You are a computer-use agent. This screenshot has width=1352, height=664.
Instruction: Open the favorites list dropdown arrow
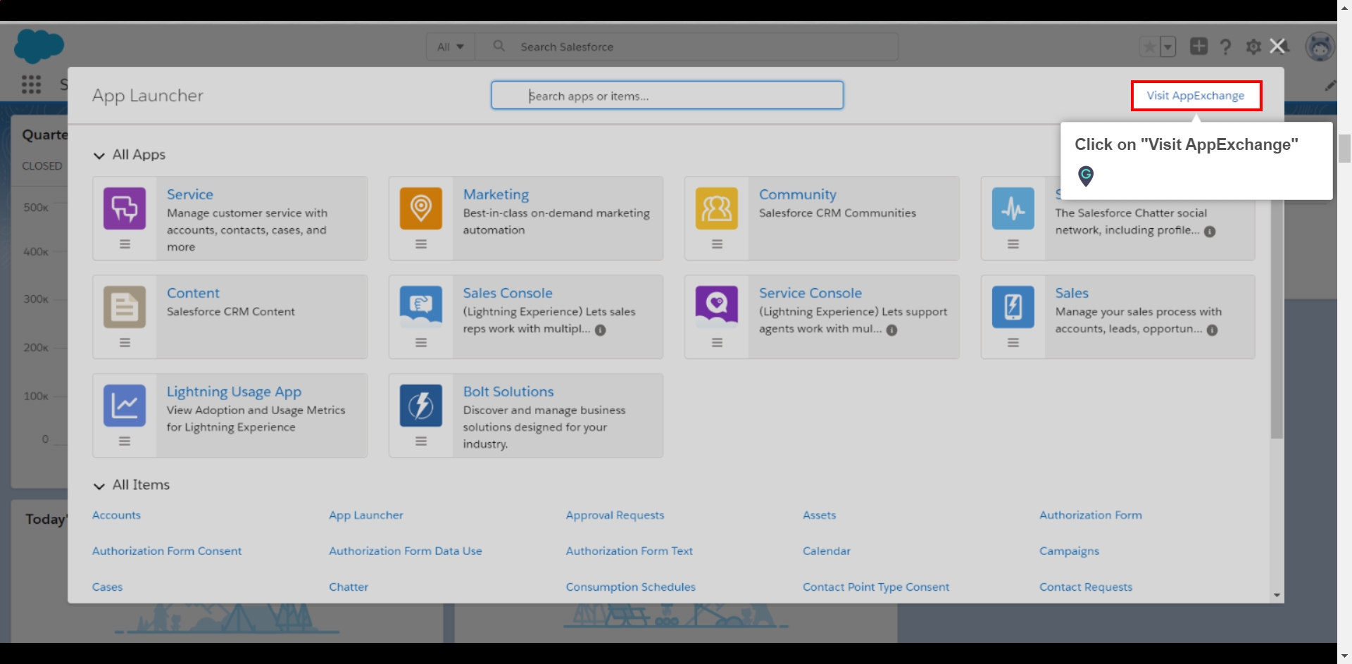coord(1168,47)
